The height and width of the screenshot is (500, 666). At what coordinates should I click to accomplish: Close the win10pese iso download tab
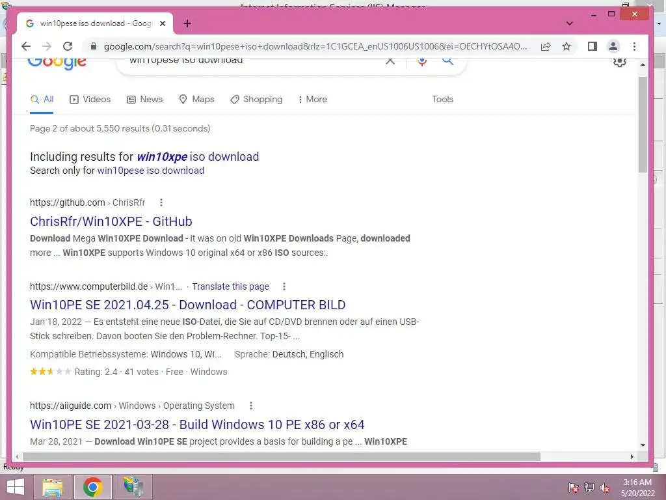coord(162,23)
